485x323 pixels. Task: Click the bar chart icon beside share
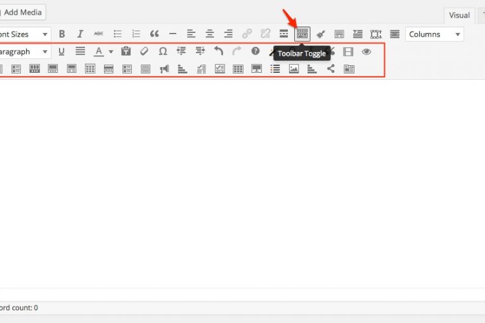tap(312, 68)
